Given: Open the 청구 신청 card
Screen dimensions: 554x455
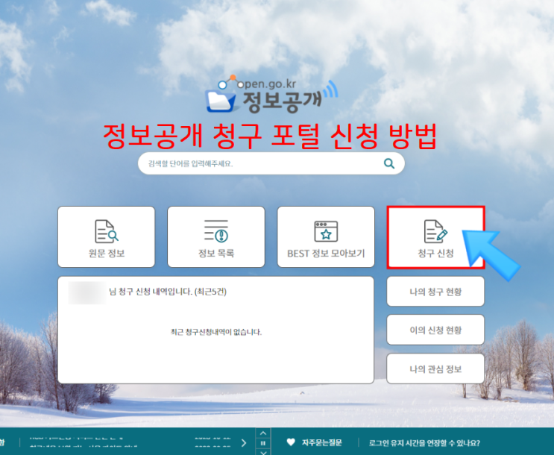Looking at the screenshot, I should click(x=435, y=237).
